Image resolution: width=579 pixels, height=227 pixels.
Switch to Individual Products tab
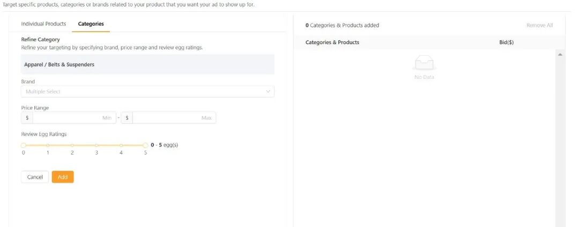(43, 24)
